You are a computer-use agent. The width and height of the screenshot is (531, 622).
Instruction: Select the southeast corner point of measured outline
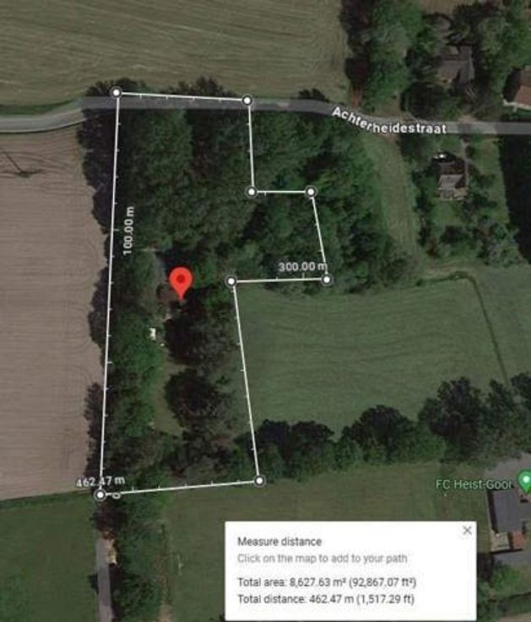259,481
